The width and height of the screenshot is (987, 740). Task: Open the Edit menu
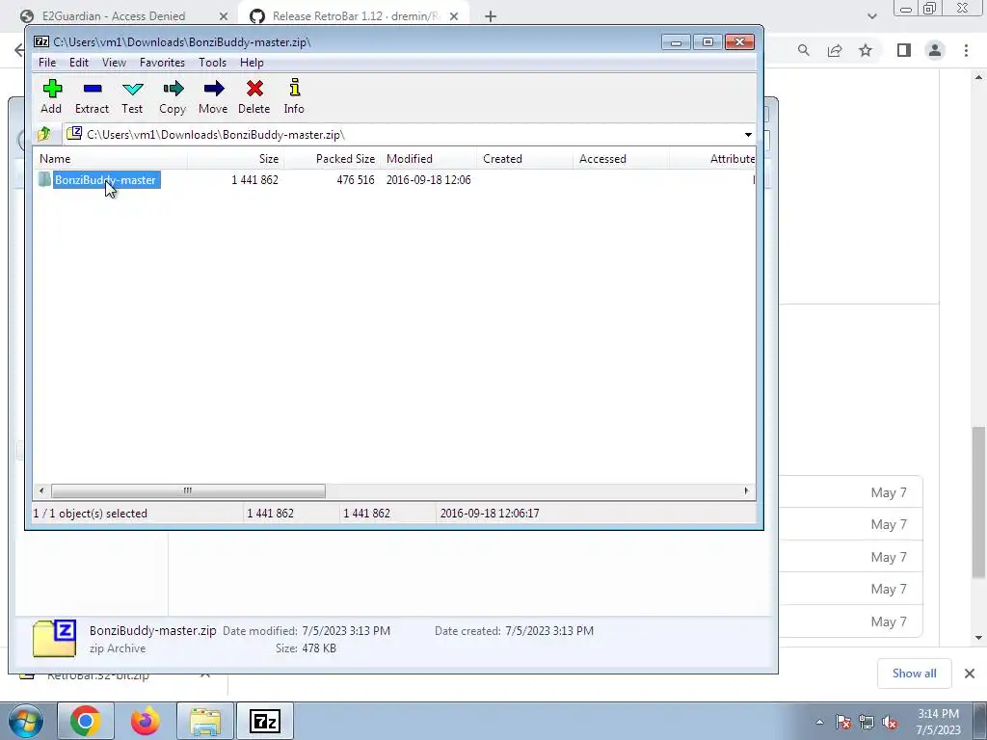(x=79, y=63)
